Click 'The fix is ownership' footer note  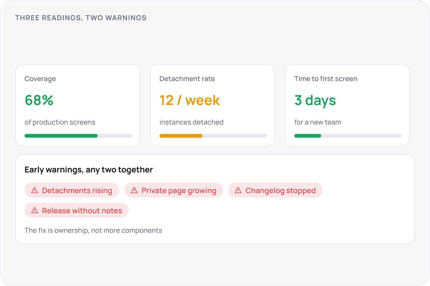click(93, 230)
